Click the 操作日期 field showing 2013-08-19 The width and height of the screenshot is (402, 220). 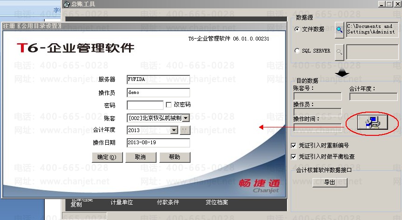(x=158, y=143)
